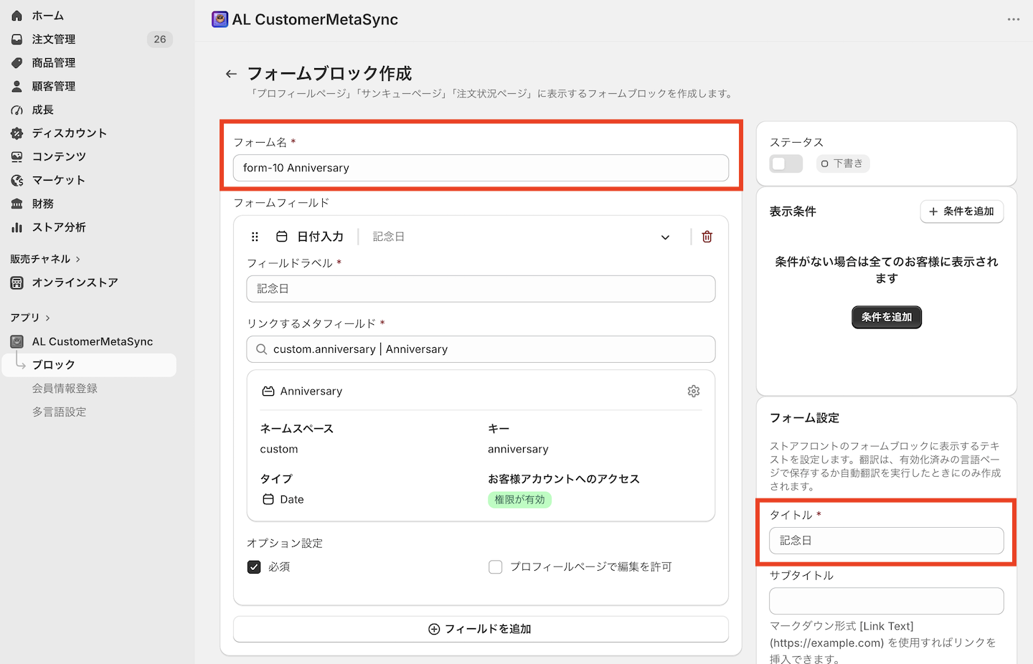Expand the アプリ section
1033x664 pixels.
tap(30, 318)
